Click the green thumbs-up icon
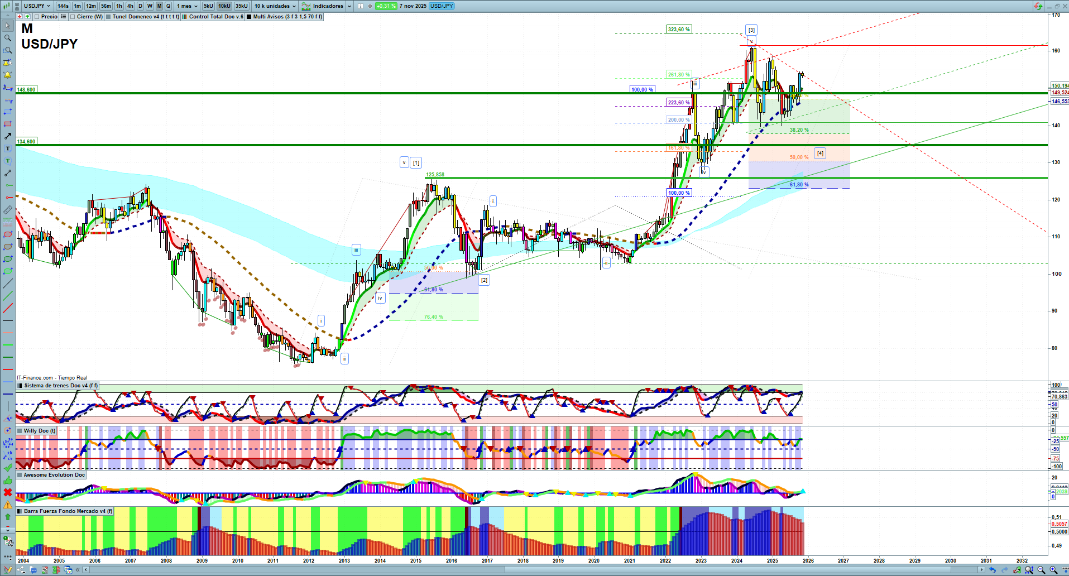 (8, 480)
